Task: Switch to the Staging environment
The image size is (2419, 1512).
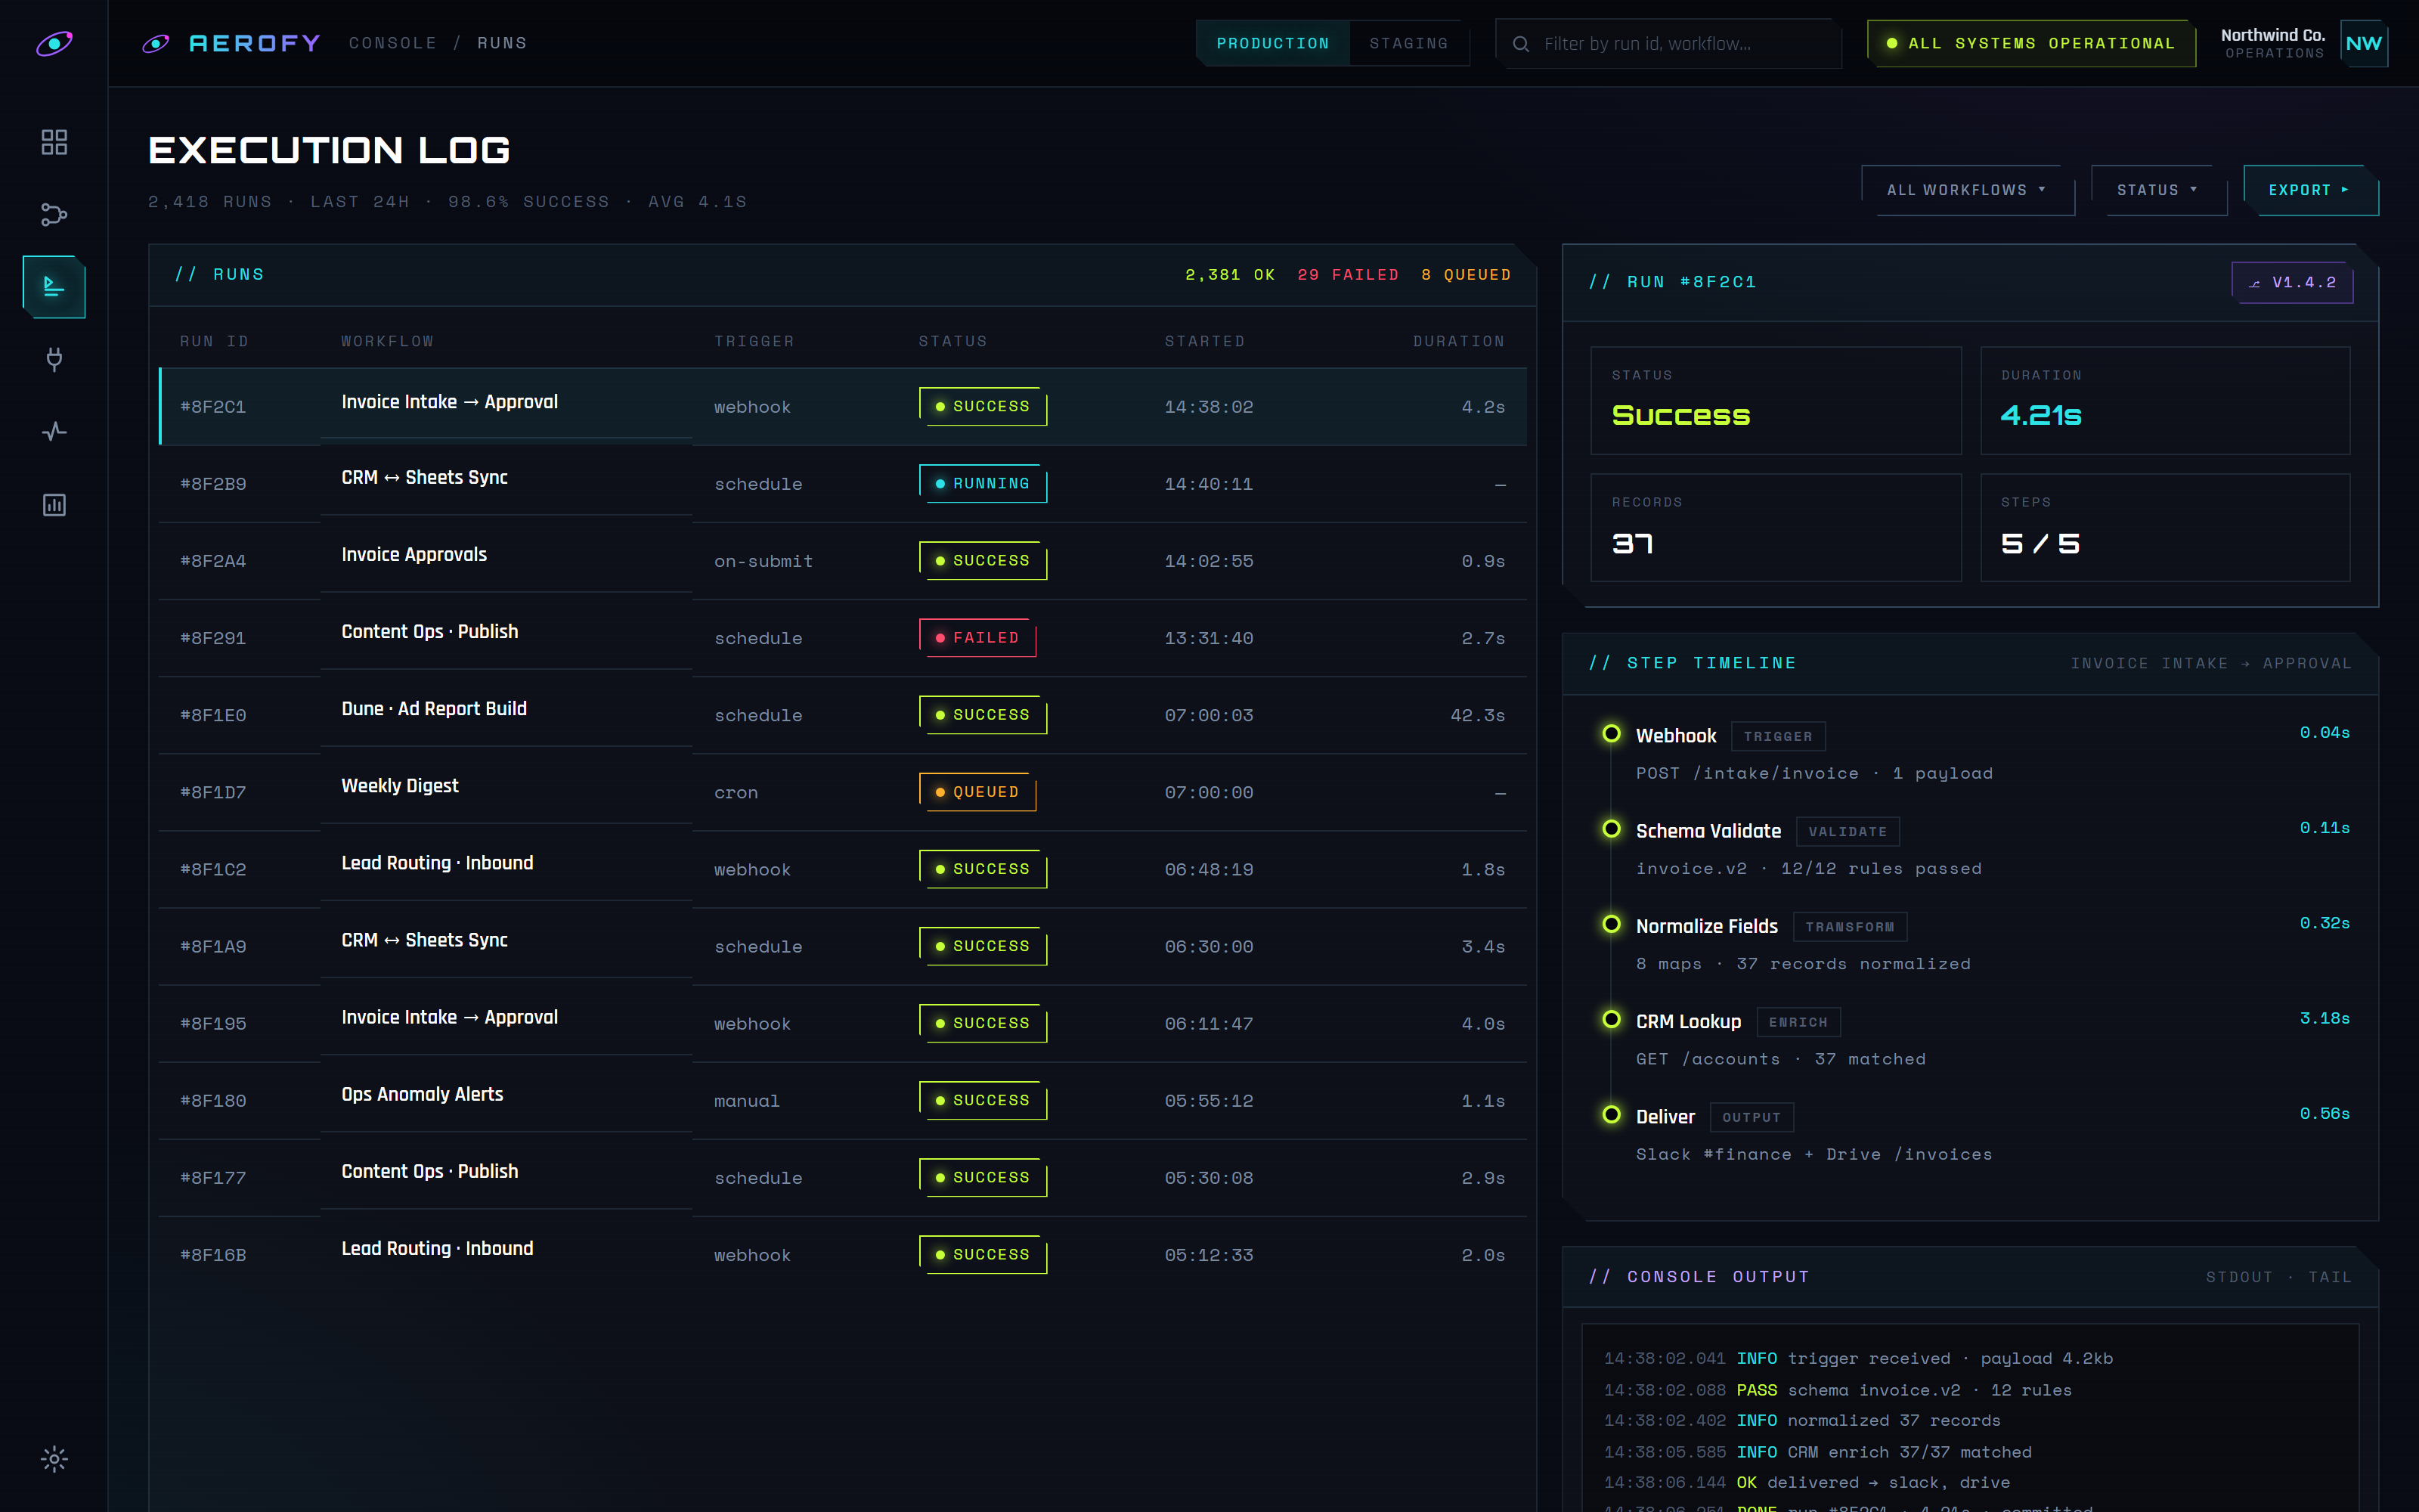Action: (x=1409, y=43)
